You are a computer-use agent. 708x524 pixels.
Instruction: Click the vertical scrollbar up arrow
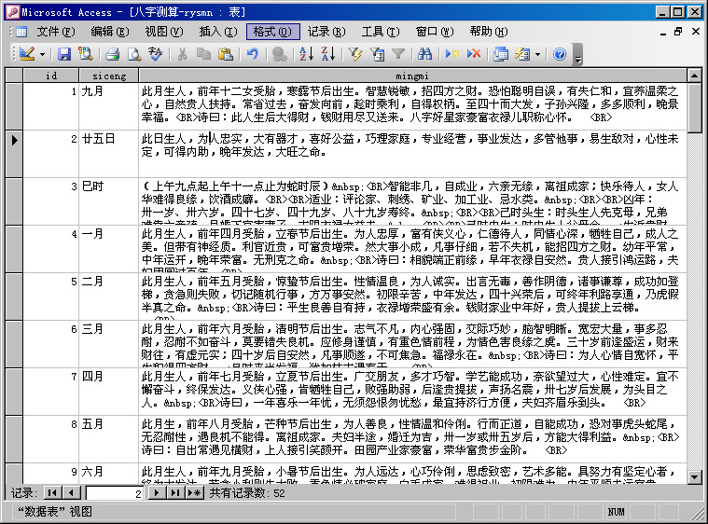tap(694, 76)
